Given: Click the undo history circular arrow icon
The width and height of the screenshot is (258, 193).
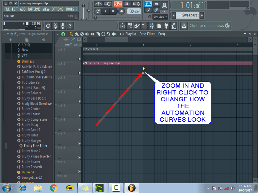Looking at the screenshot, I should pos(48,26).
